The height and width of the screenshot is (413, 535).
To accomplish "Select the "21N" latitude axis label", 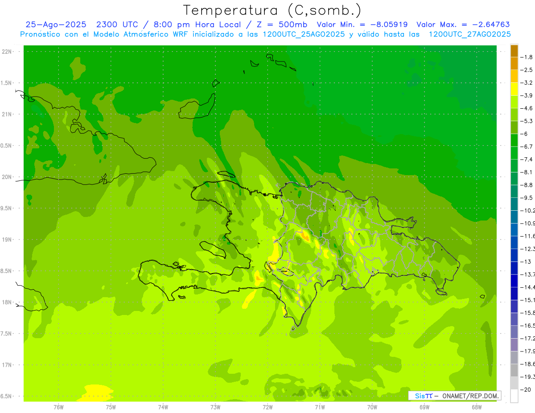I will tap(7, 114).
